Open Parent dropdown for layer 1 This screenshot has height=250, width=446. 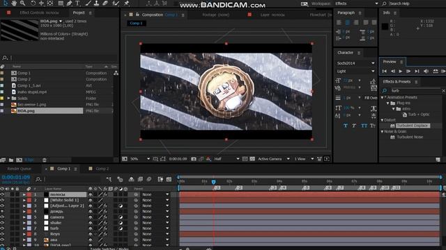tap(155, 194)
